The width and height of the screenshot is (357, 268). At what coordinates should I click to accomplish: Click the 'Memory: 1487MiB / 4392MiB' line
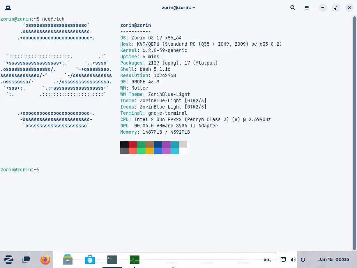click(x=155, y=132)
